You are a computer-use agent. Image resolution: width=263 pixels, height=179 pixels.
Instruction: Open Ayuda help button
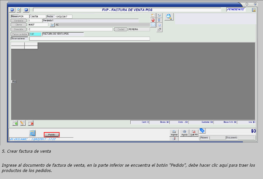coord(184,133)
